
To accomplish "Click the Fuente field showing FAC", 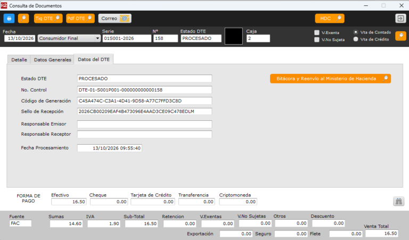I will [20, 224].
